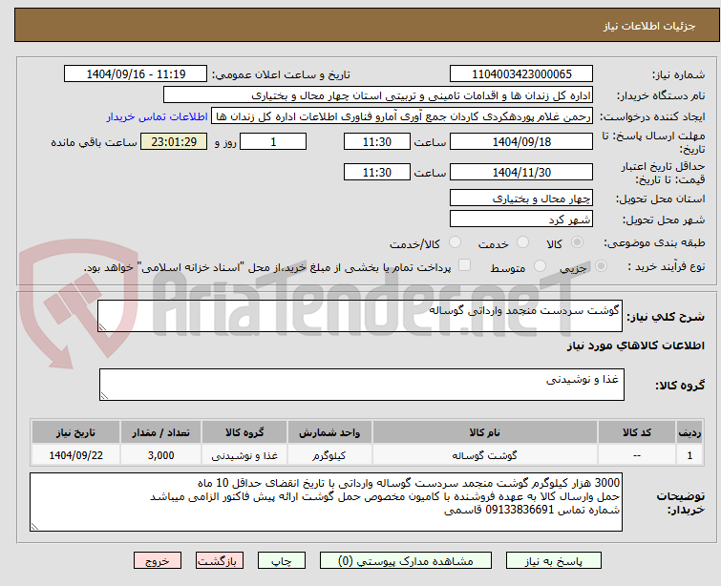Click the resize handle of گروه کالا box
721x586 pixels.
[x=104, y=396]
